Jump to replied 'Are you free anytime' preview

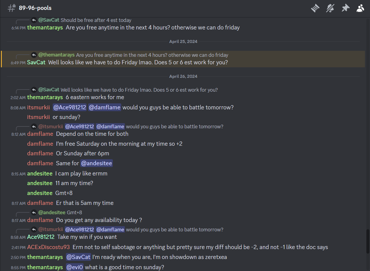point(152,55)
